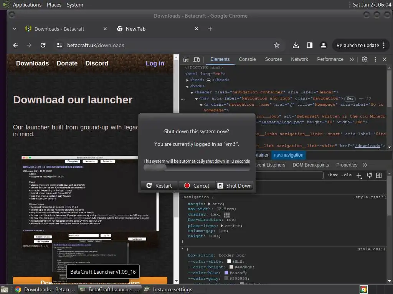Open style.css:1 source link
The width and height of the screenshot is (393, 294).
tap(372, 249)
